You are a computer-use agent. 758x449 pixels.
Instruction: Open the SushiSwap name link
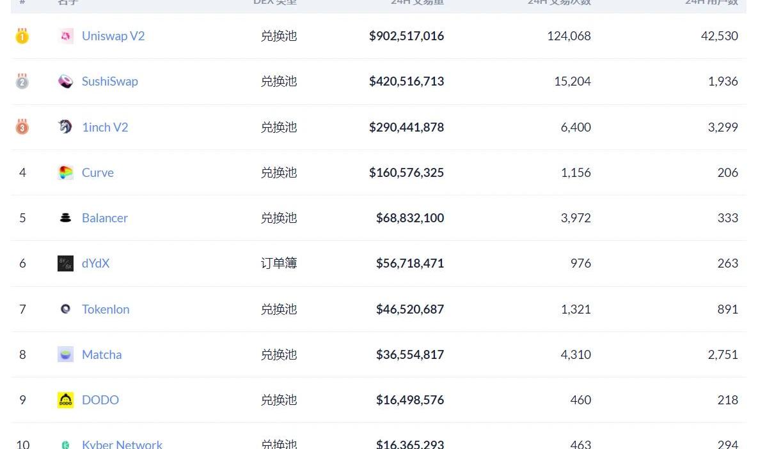click(x=109, y=82)
